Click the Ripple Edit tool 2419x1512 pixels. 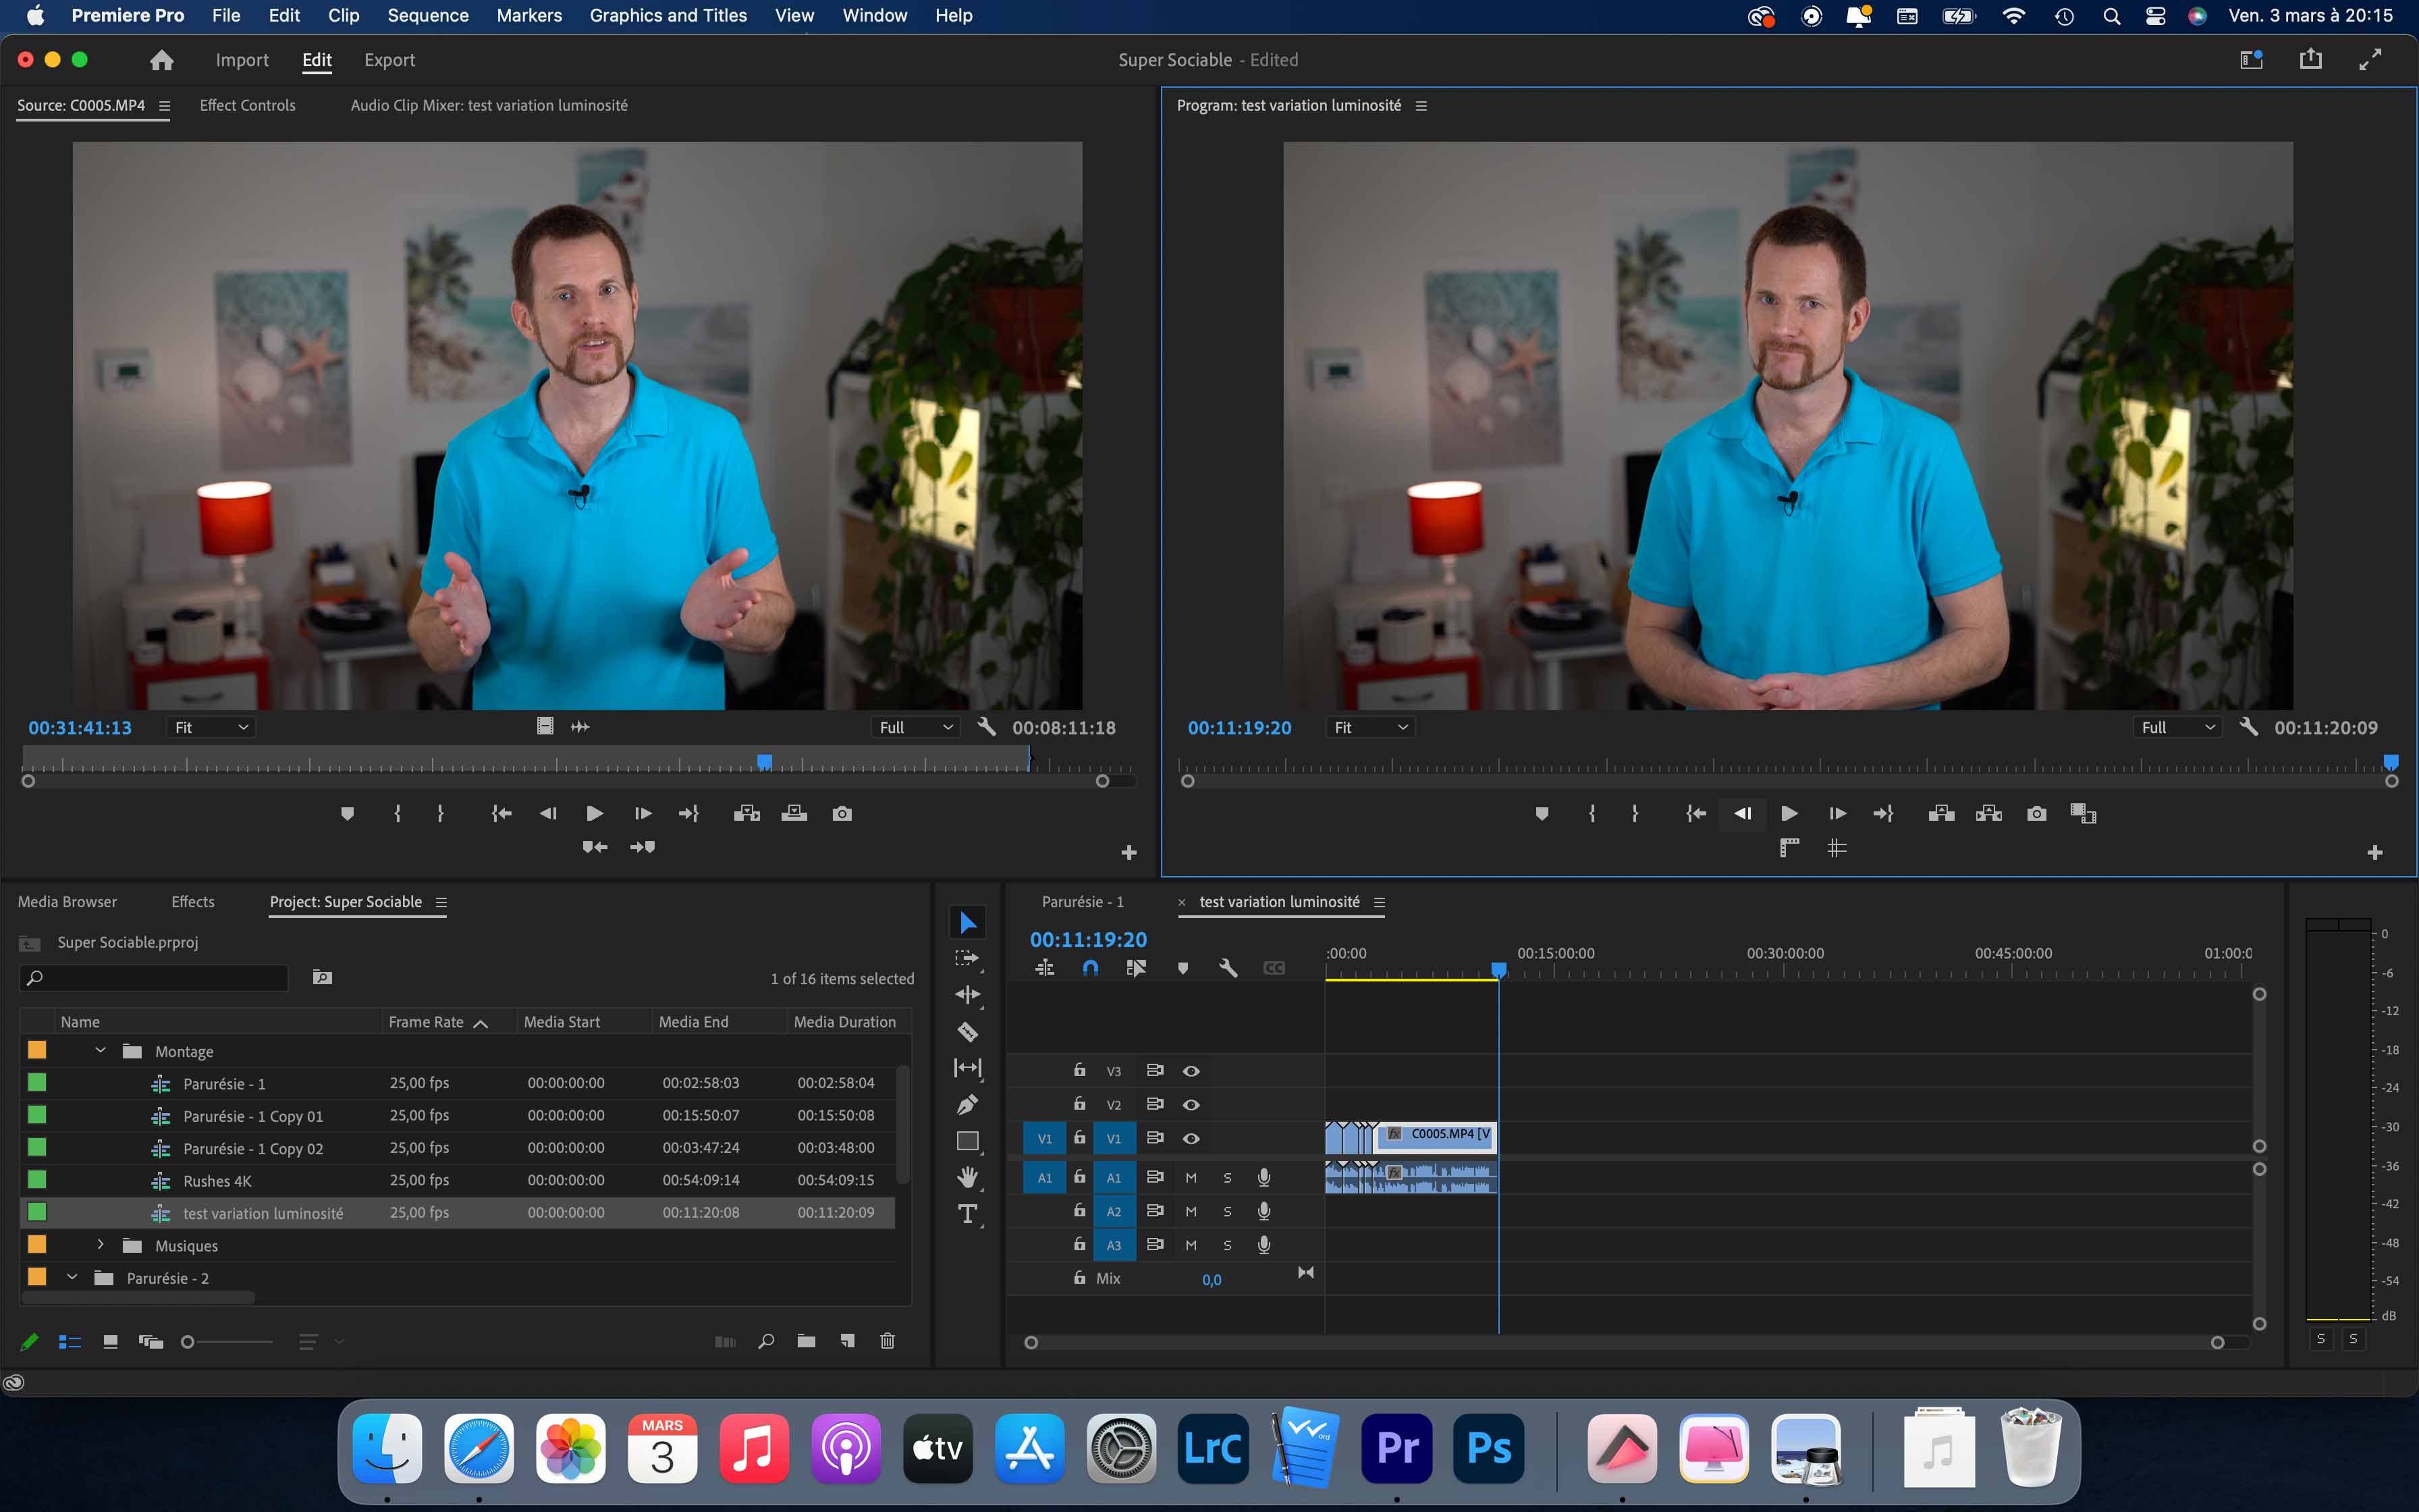tap(967, 995)
